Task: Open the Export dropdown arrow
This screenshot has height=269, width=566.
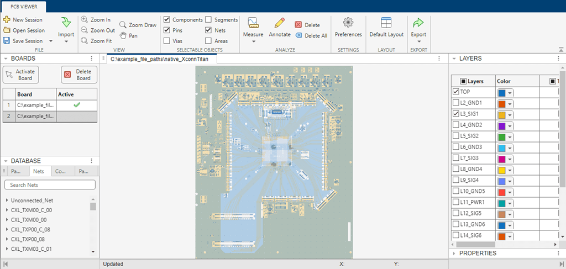Action: point(418,41)
